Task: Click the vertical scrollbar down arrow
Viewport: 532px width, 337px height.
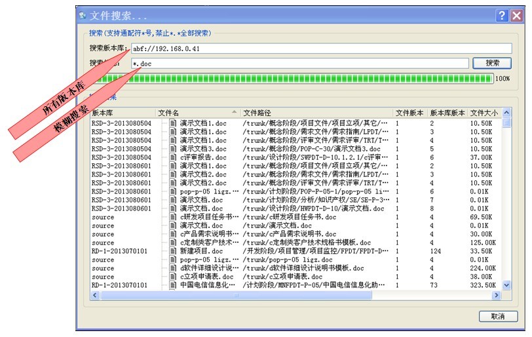Action: coord(506,286)
